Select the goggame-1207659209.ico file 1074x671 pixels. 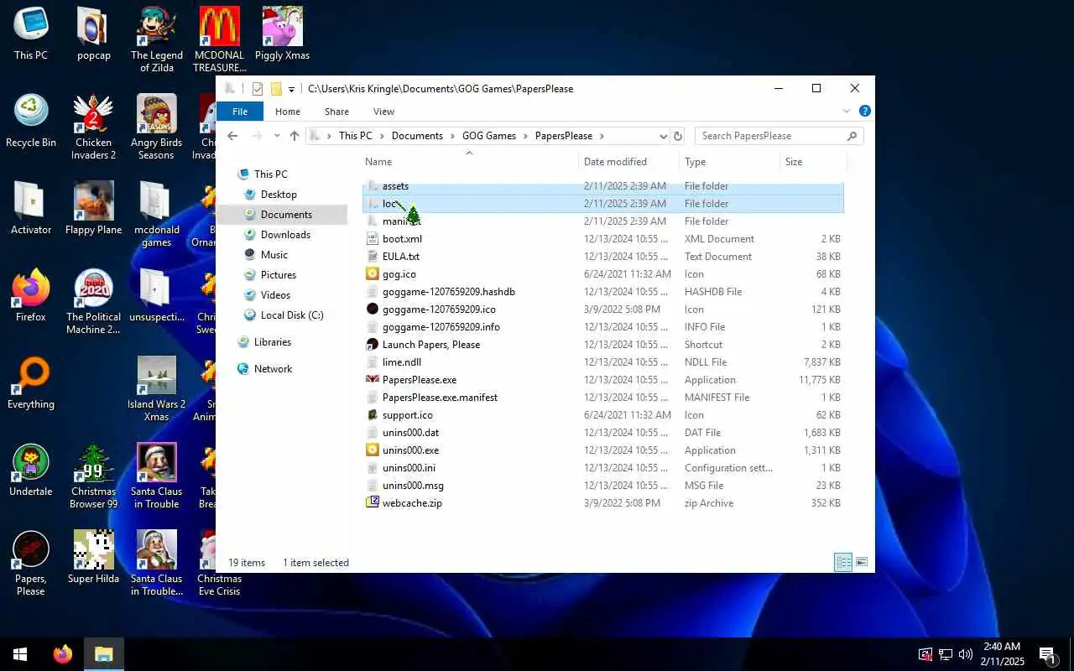(x=439, y=309)
